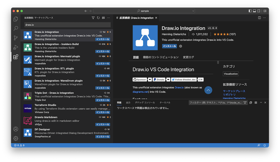Toggle problems filter funnel icon
Screen dimensions: 280x162
tap(245, 103)
